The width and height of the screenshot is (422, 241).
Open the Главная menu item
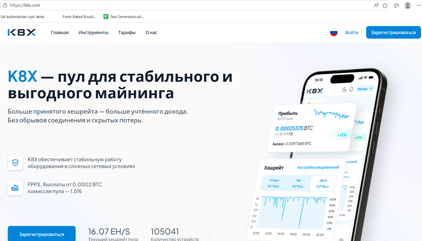(60, 32)
